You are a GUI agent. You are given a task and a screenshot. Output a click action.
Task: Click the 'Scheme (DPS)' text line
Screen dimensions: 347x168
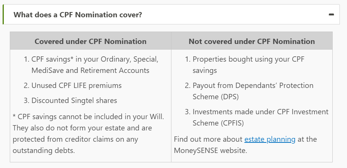tap(216, 97)
